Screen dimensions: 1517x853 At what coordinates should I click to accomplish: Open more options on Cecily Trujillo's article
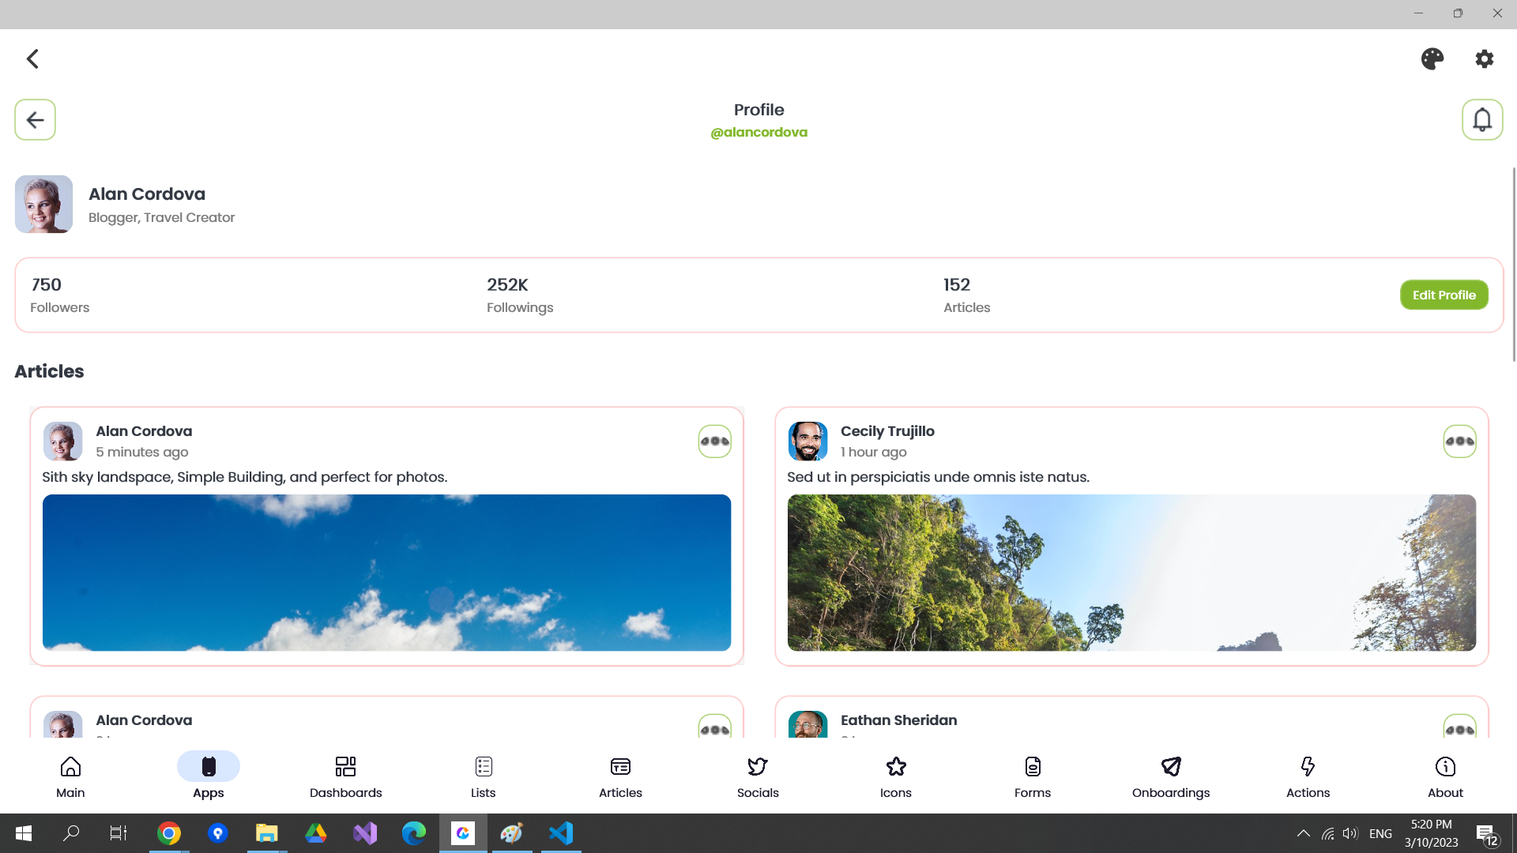1459,442
